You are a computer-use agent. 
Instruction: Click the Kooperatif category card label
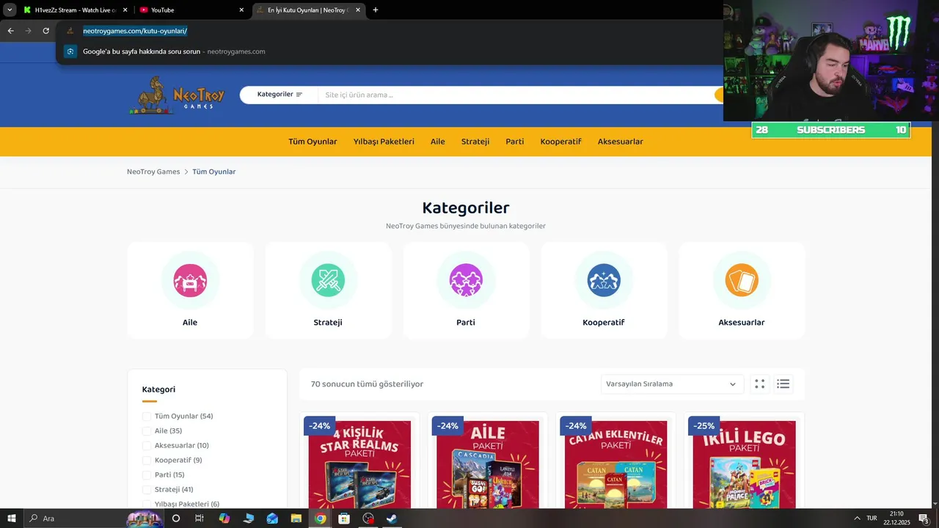coord(604,323)
